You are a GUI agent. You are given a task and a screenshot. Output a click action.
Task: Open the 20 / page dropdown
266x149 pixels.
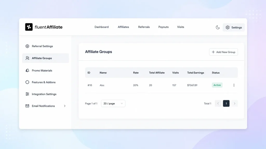(113, 103)
